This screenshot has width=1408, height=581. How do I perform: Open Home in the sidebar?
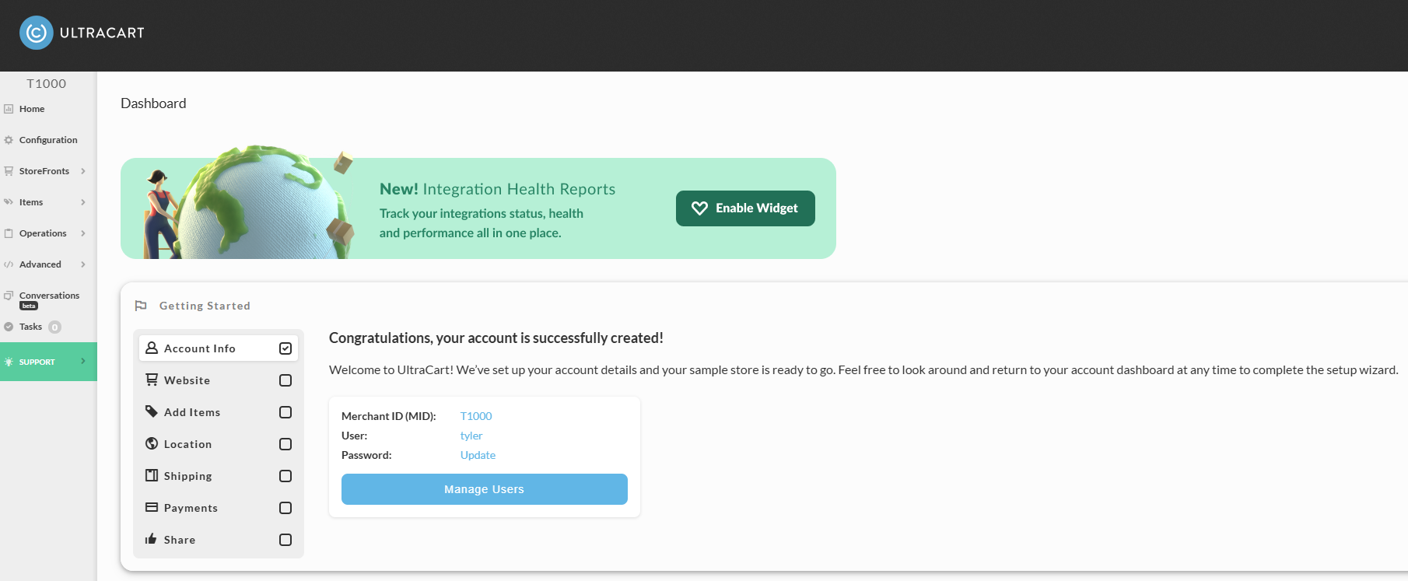click(48, 109)
